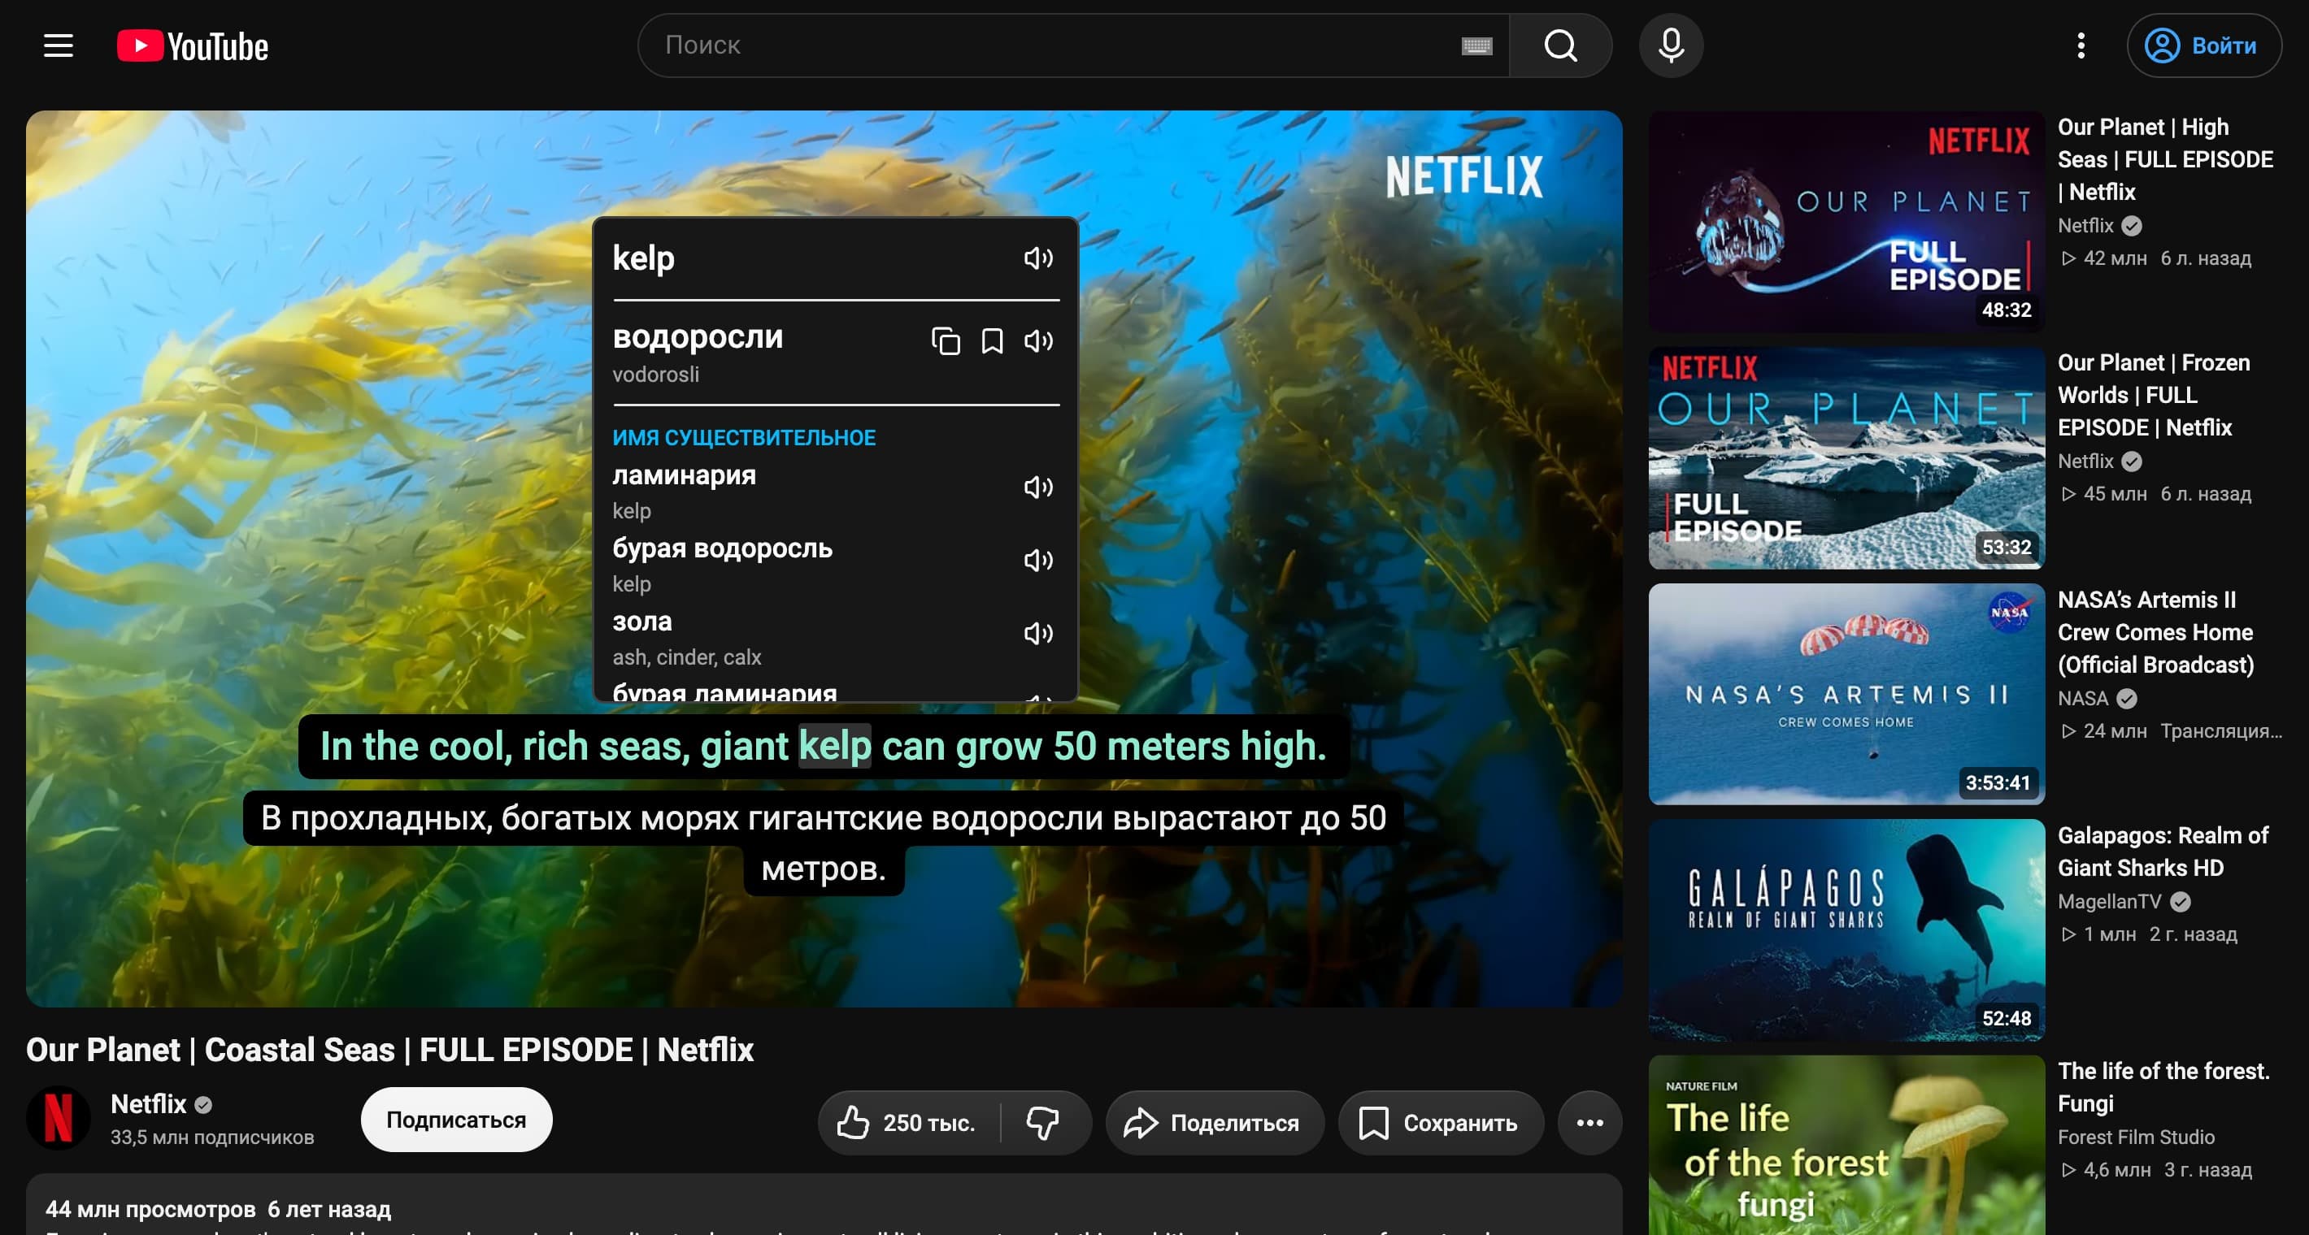Dislike the video with thumbs down

coord(1043,1123)
